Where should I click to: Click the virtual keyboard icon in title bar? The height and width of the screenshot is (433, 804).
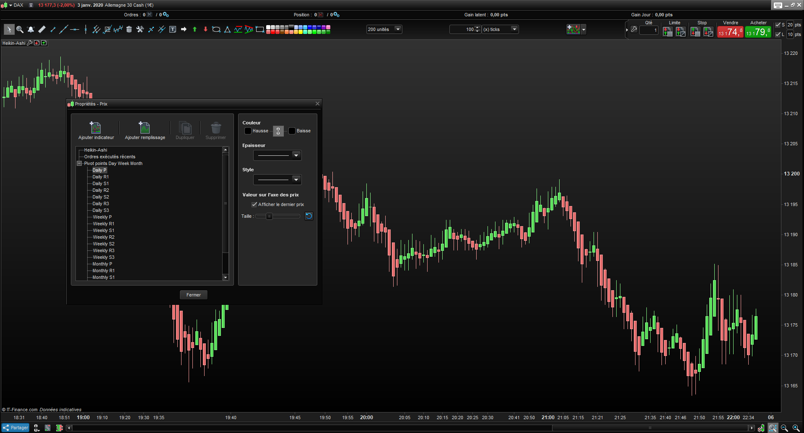pyautogui.click(x=778, y=5)
